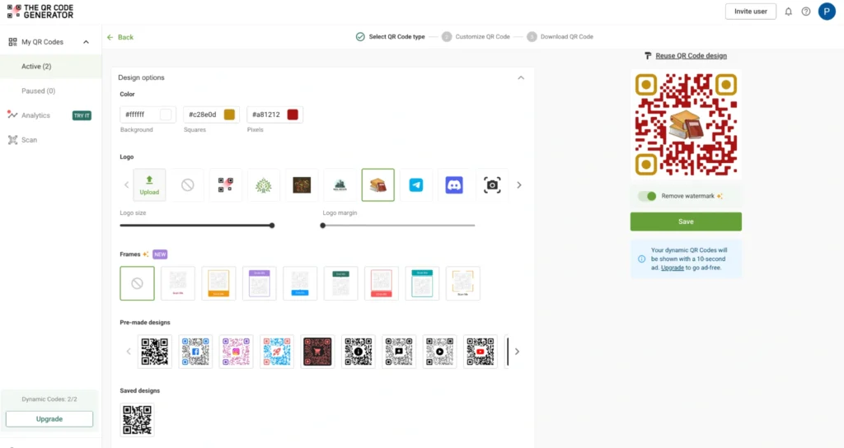Select the teal bordered frame
The width and height of the screenshot is (844, 448).
[422, 283]
